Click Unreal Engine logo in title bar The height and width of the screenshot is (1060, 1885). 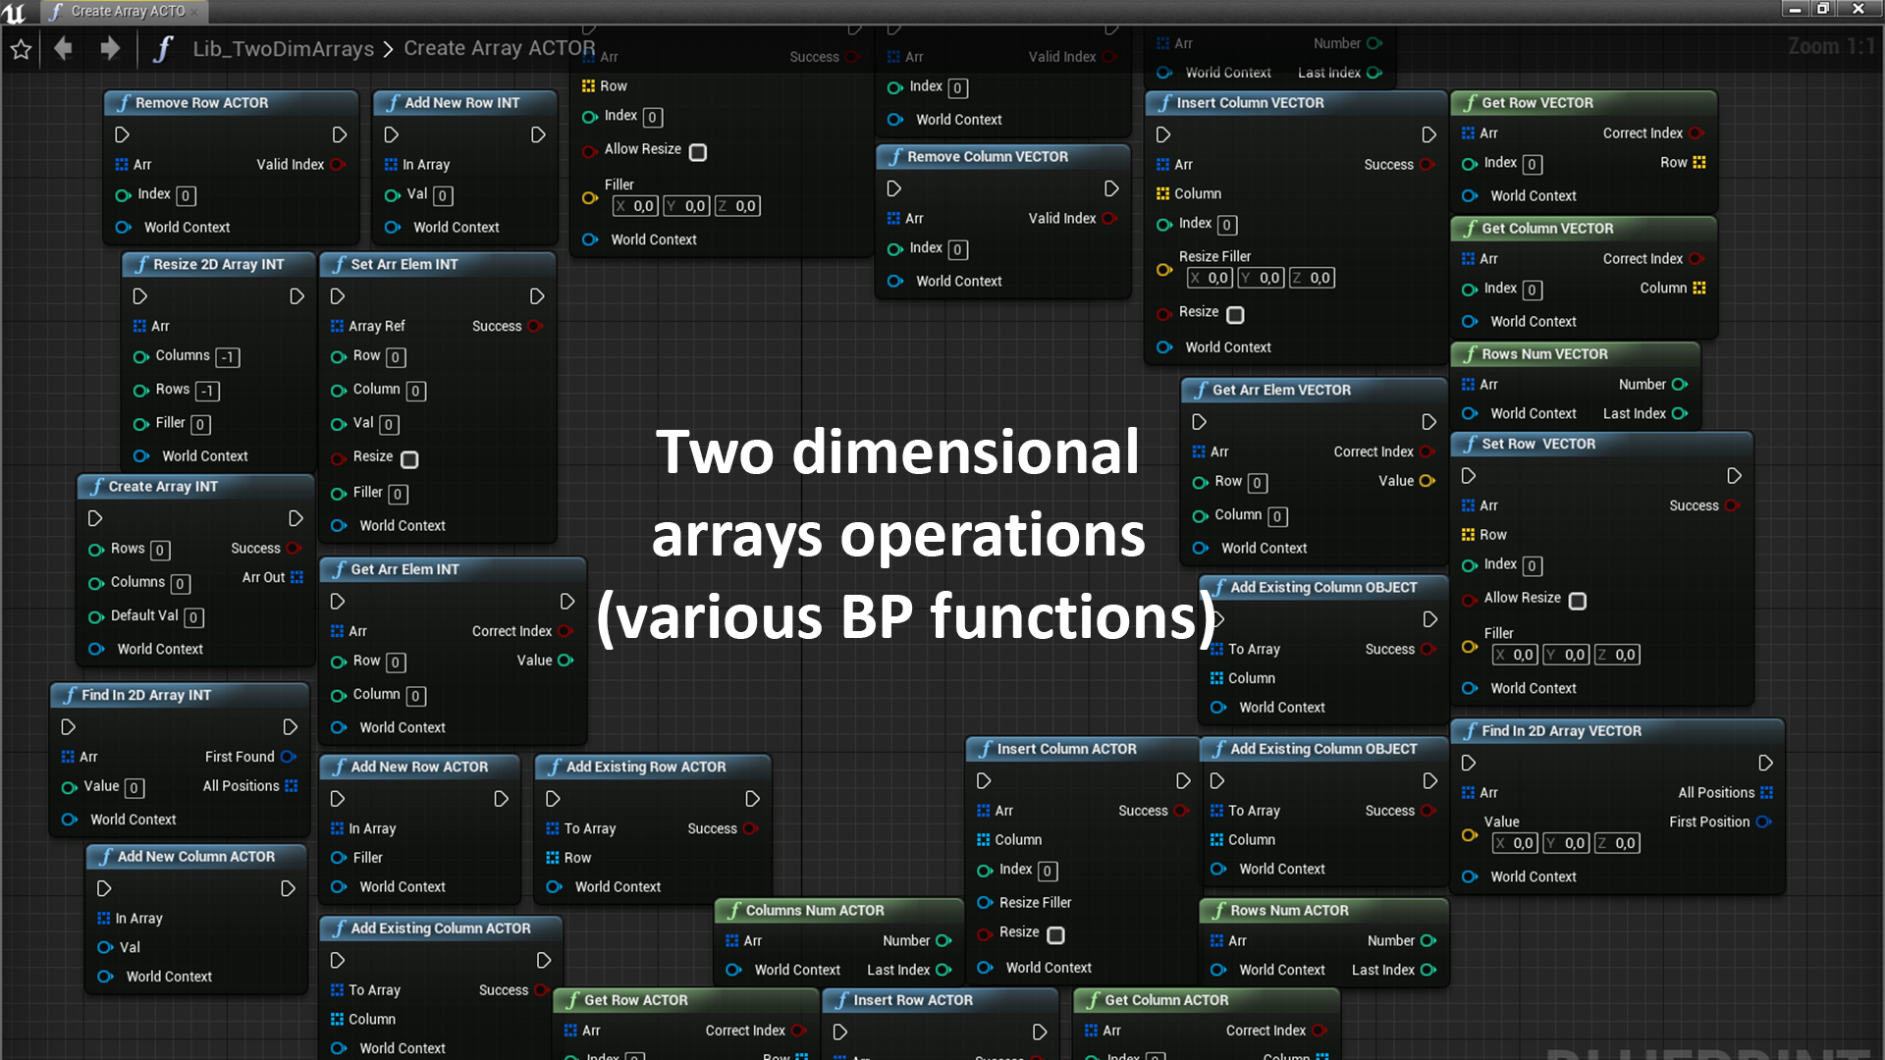tap(15, 12)
